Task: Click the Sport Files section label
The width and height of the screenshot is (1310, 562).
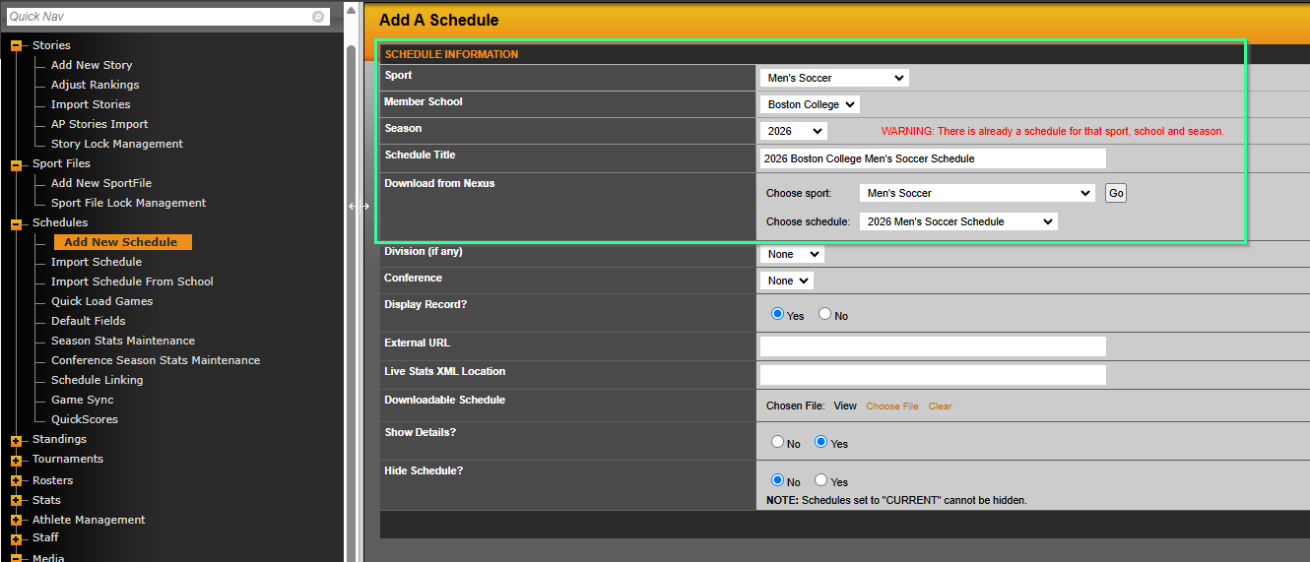Action: coord(61,163)
